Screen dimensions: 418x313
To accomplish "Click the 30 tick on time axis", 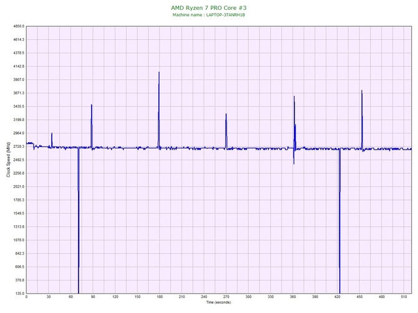I will point(49,297).
